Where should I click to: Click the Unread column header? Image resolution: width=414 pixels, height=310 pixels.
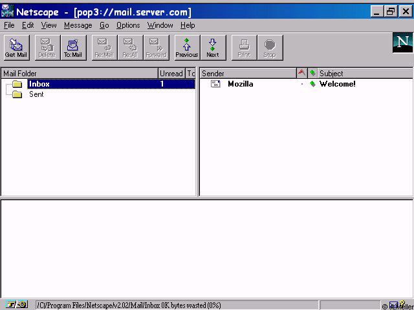(171, 73)
